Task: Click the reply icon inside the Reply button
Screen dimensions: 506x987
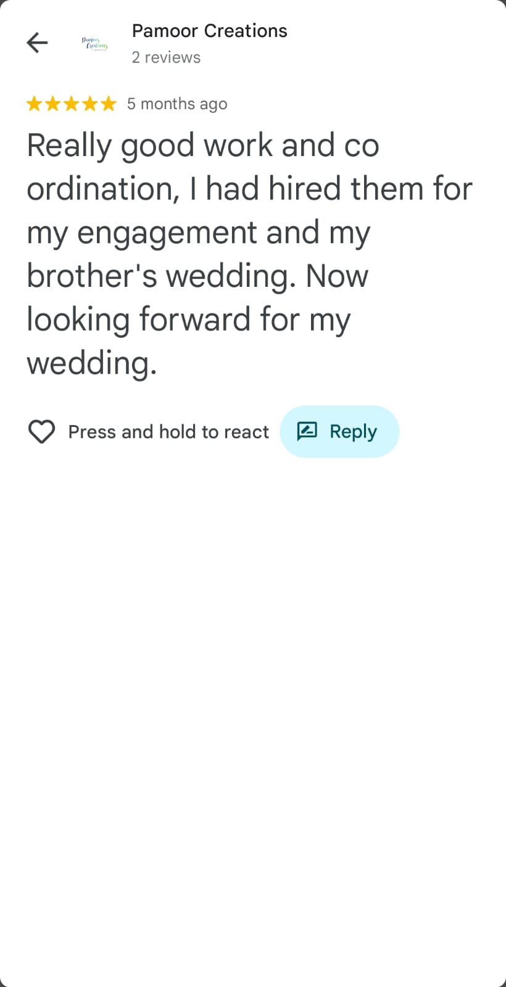Action: [x=307, y=431]
